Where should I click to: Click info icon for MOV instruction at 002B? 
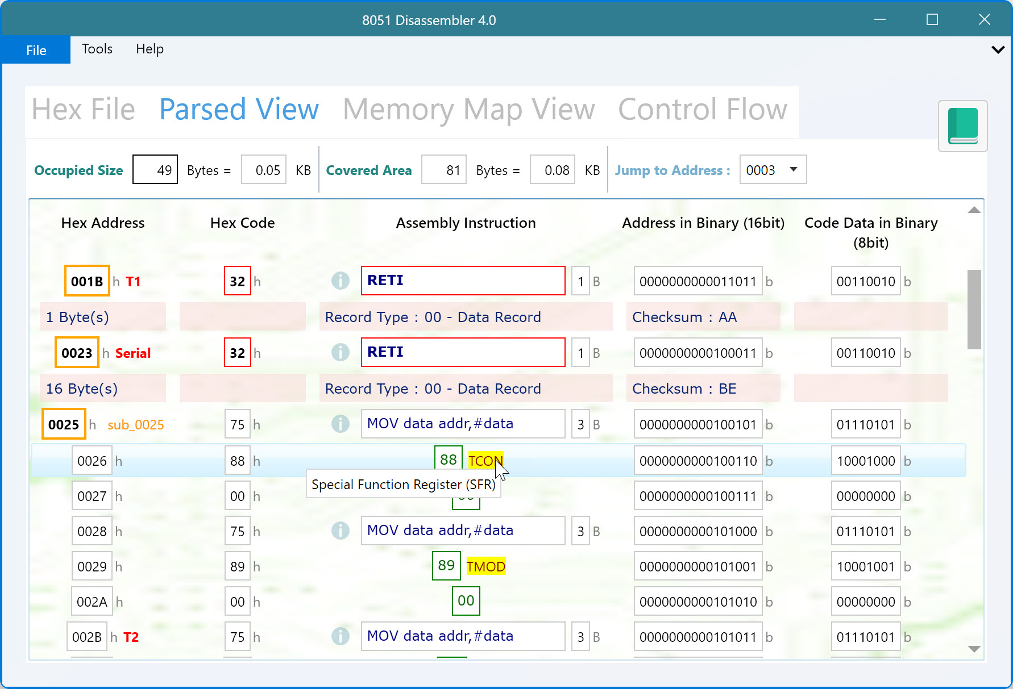(340, 636)
